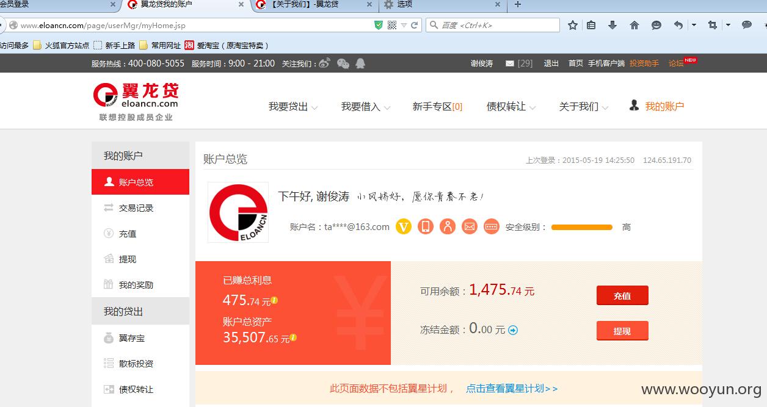The width and height of the screenshot is (767, 407).
Task: Click the orange phone verification badge
Action: (x=426, y=227)
